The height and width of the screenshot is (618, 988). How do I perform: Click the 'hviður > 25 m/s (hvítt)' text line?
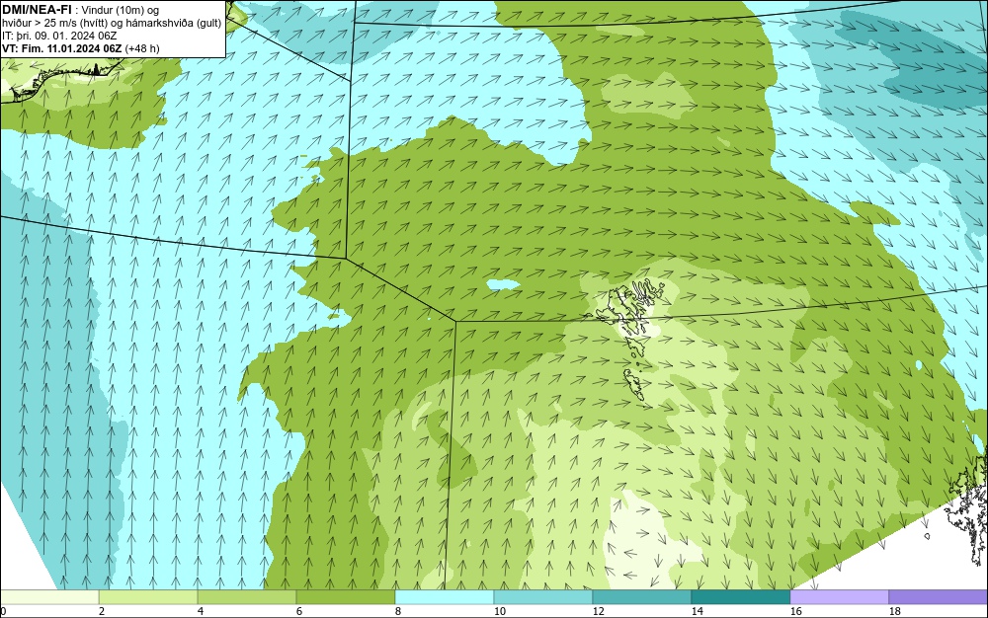point(113,24)
